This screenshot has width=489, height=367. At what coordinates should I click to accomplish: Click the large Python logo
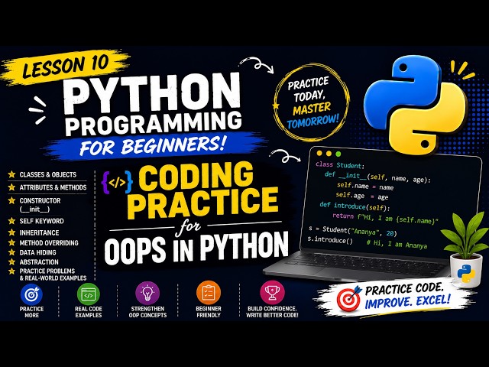415,105
